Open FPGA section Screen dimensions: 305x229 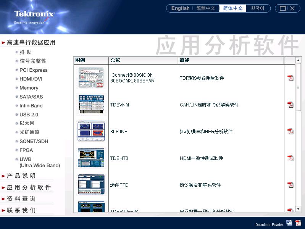point(26,150)
